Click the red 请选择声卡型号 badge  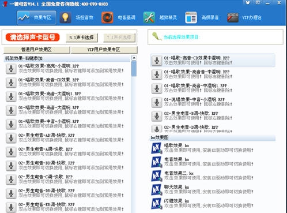pos(32,38)
